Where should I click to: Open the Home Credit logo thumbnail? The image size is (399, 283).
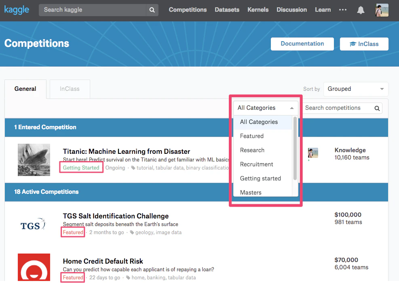click(x=34, y=267)
